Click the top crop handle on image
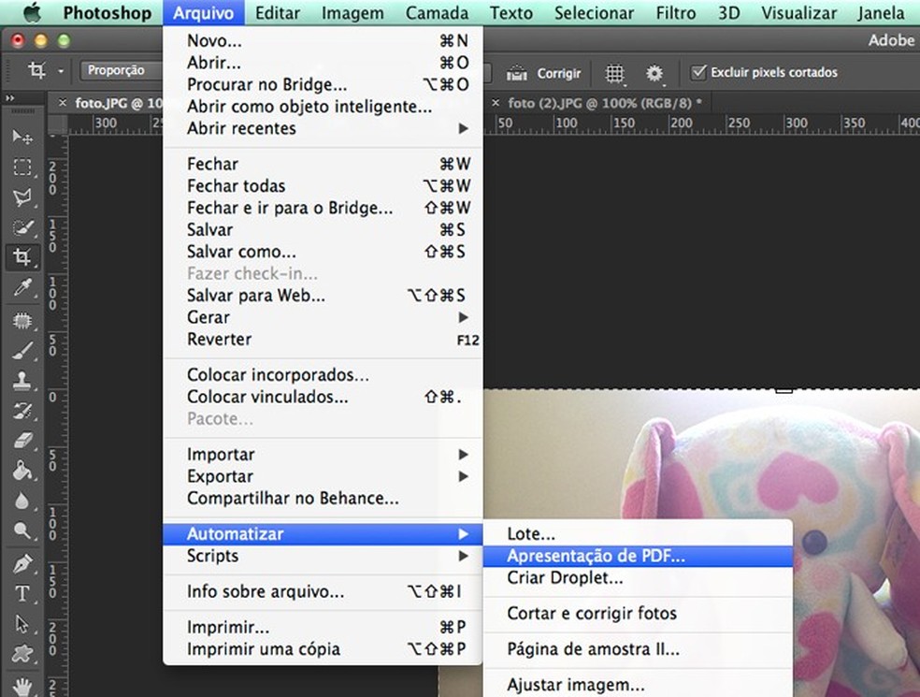 pyautogui.click(x=783, y=390)
